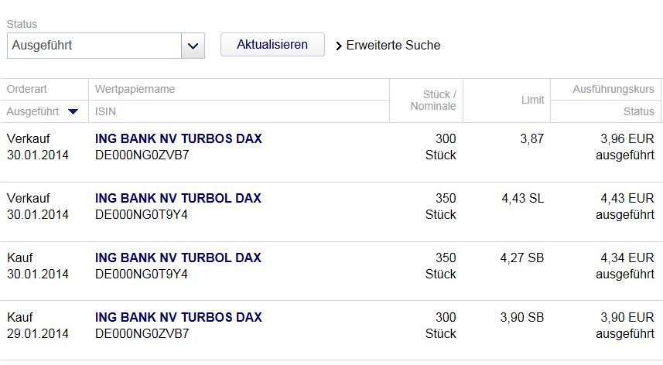The image size is (663, 365).
Task: Click the Limit column header
Action: coord(531,101)
